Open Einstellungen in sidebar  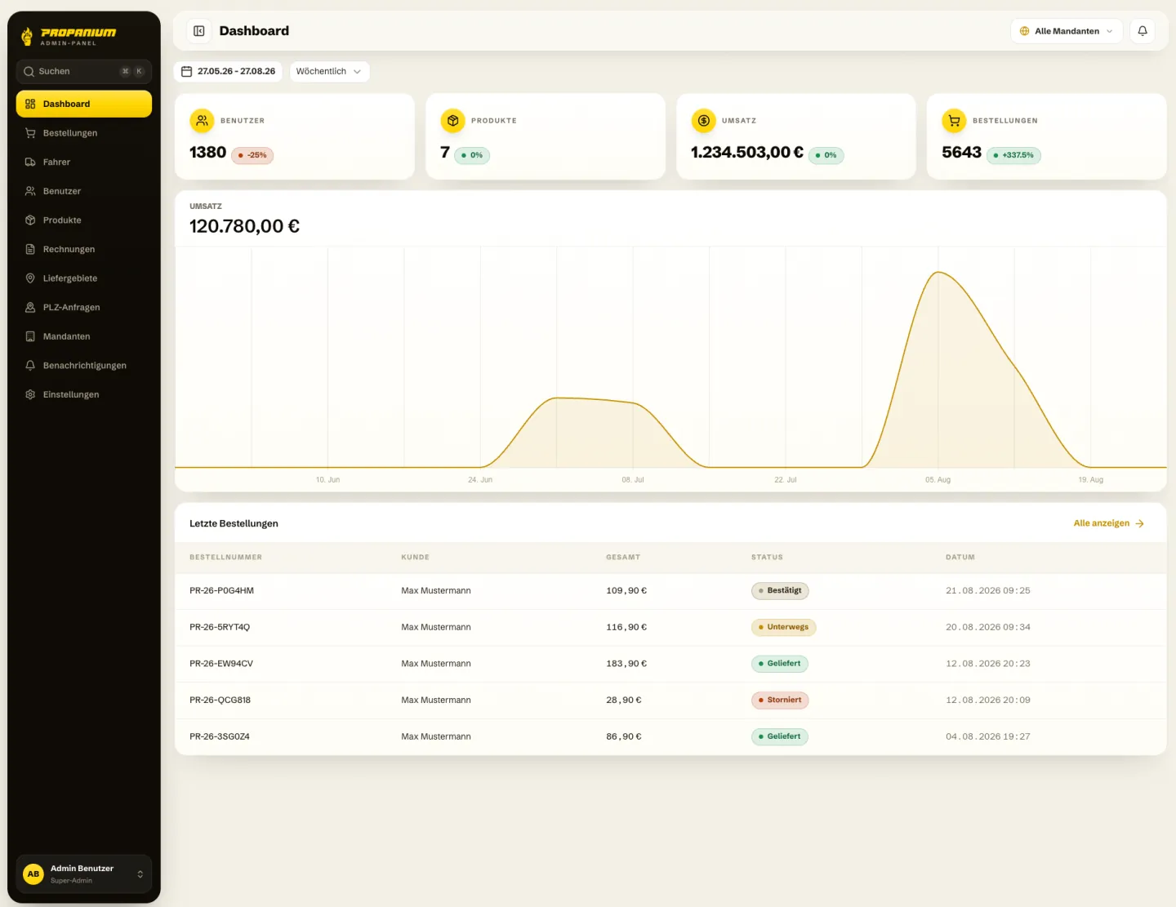(84, 394)
